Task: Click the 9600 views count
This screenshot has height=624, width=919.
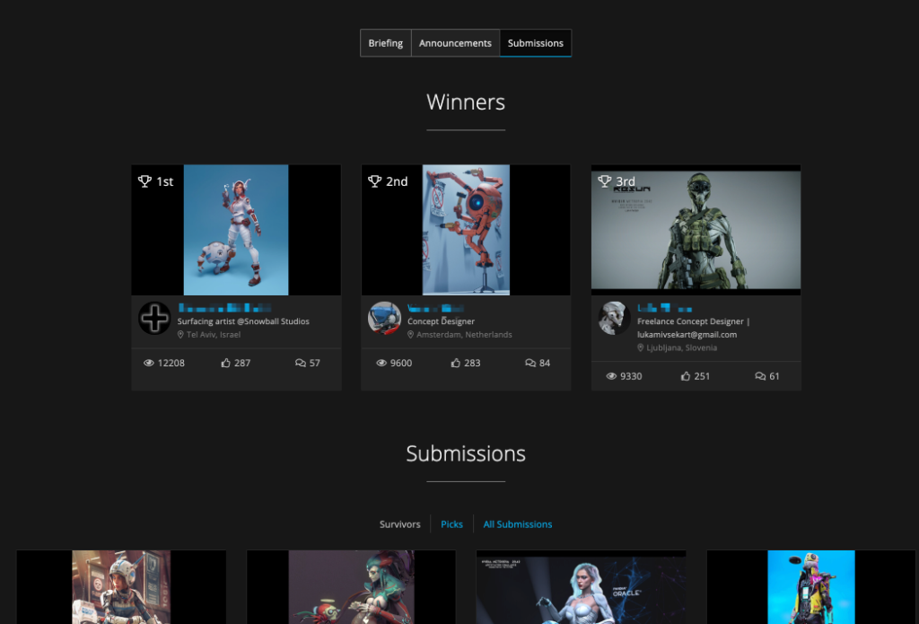Action: point(401,363)
